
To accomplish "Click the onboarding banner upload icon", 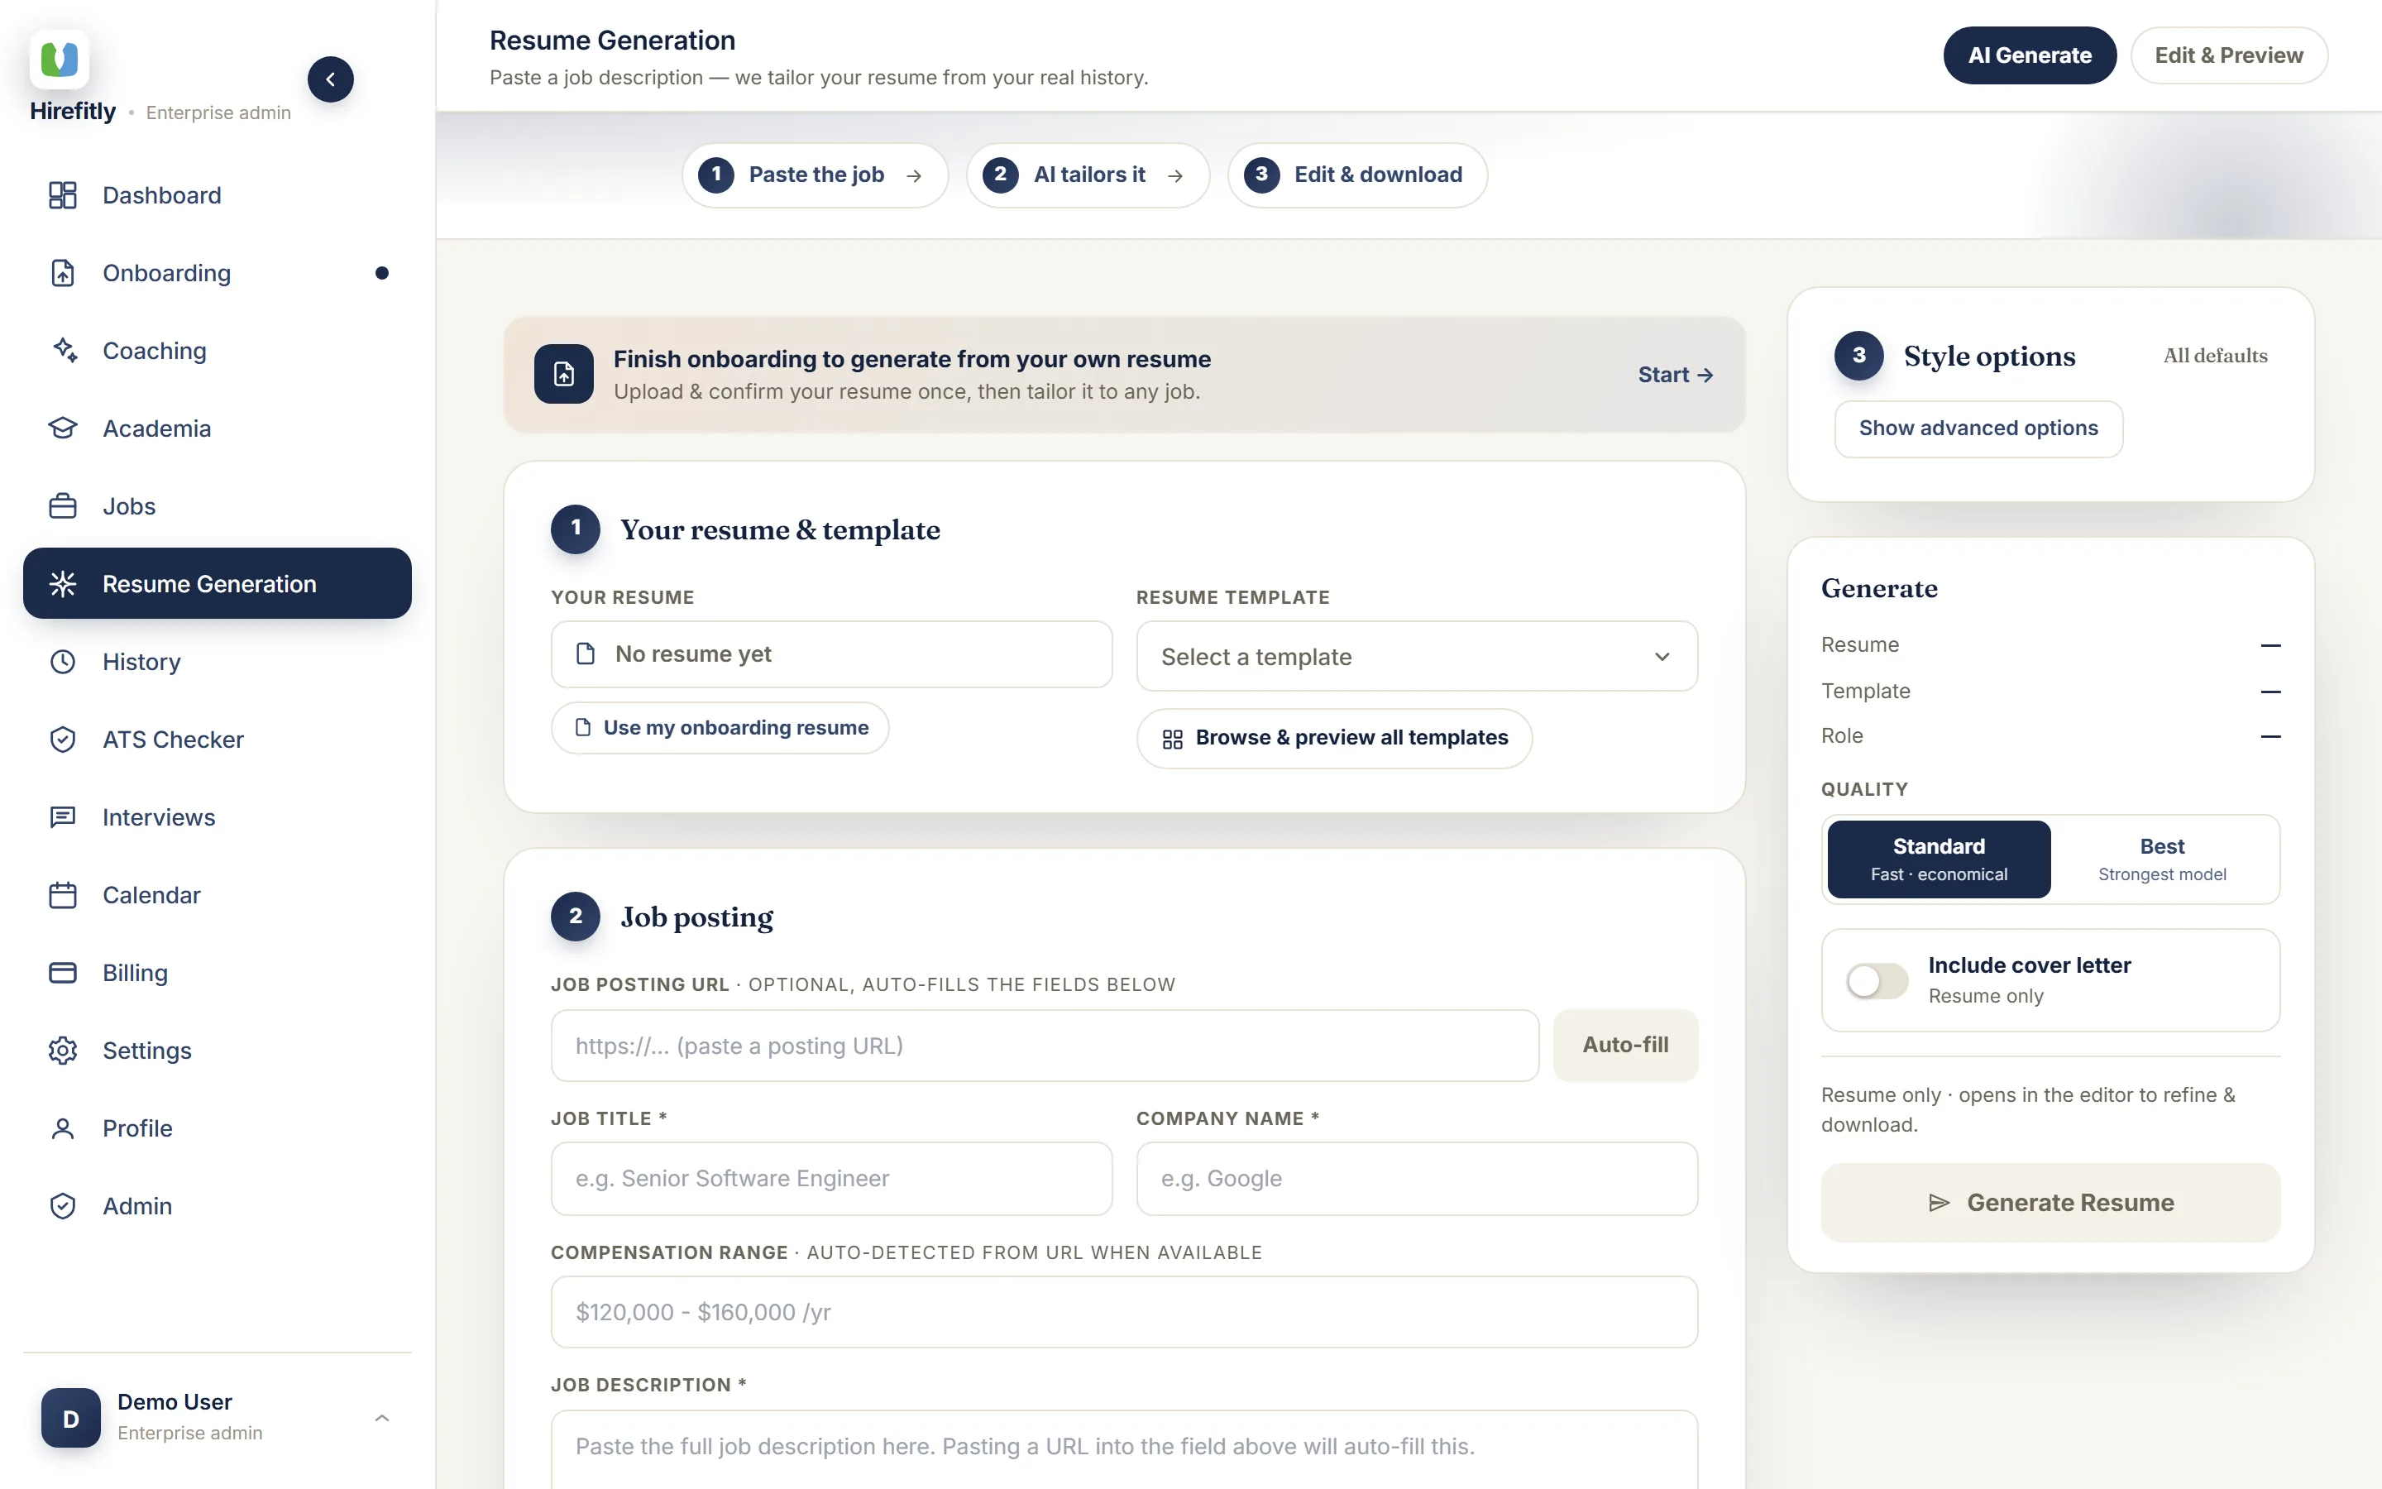I will 564,374.
